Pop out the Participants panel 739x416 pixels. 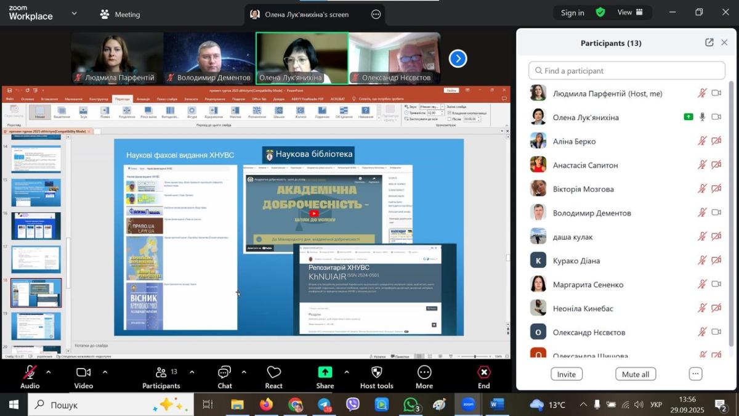(x=709, y=43)
